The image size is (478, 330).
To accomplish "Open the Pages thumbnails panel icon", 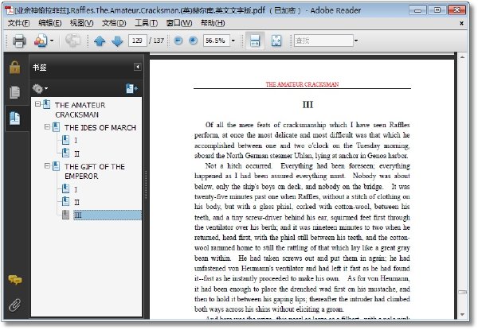I will pyautogui.click(x=14, y=92).
